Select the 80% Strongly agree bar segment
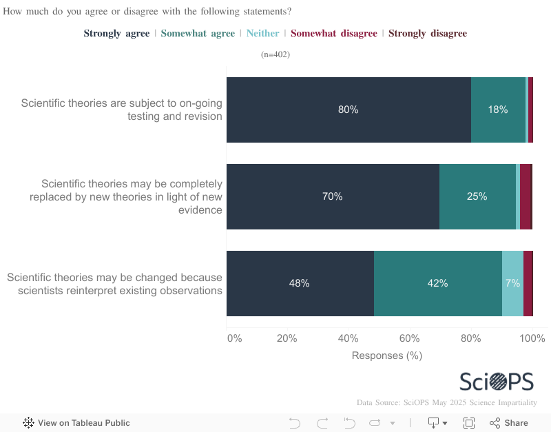This screenshot has width=551, height=432. click(349, 110)
